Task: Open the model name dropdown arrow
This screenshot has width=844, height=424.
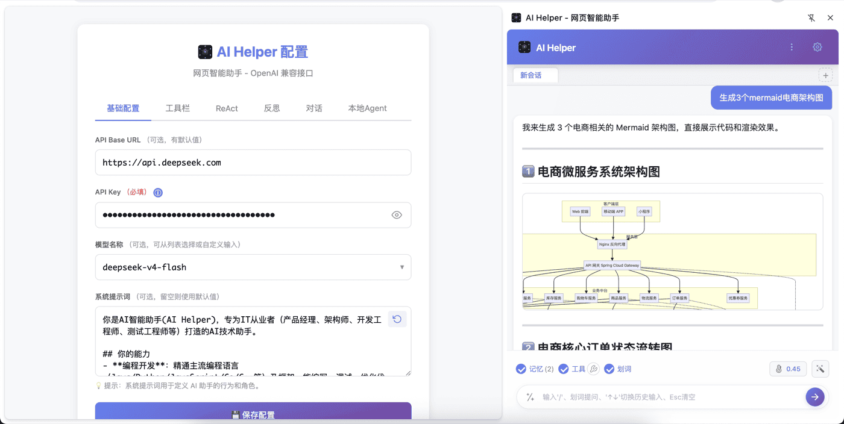Action: coord(402,267)
